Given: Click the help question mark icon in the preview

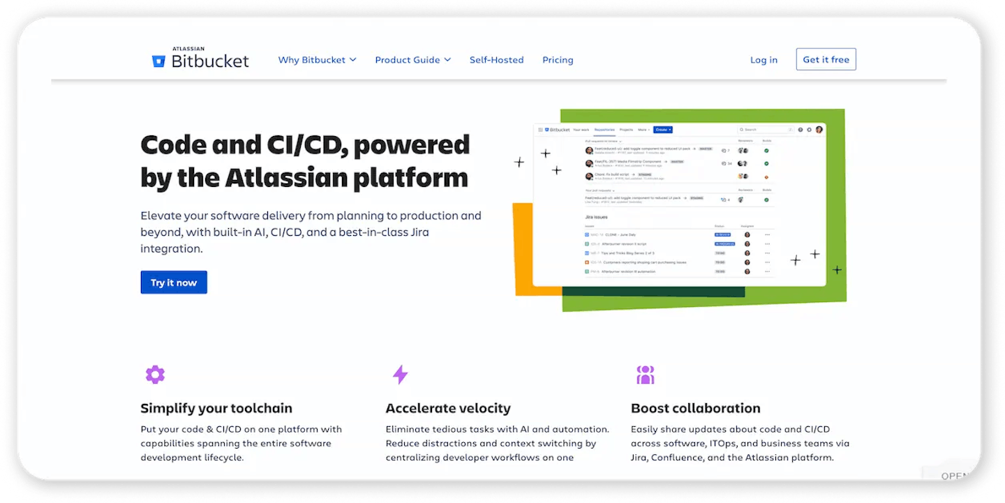Looking at the screenshot, I should click(x=800, y=130).
